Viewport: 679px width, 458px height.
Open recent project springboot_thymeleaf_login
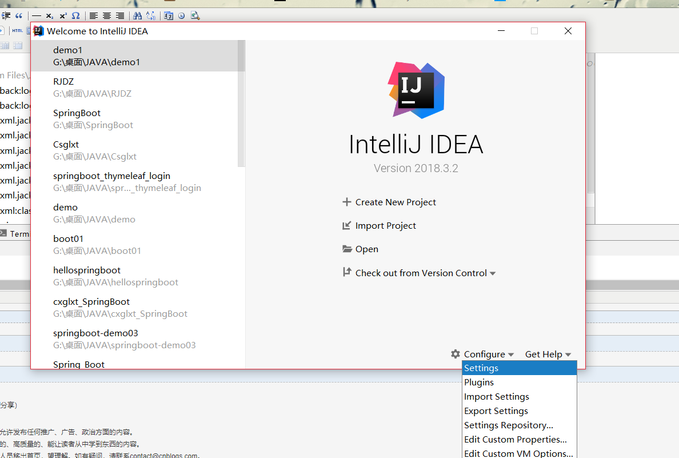coord(135,182)
